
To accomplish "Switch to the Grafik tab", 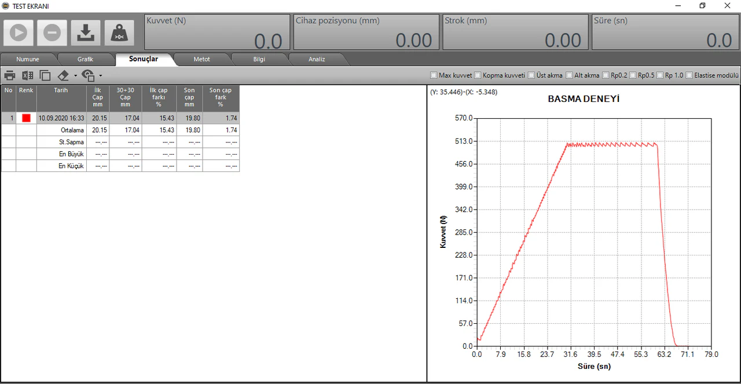I will pyautogui.click(x=85, y=59).
